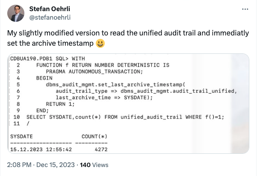Click the tweet text about unified audit trail
The width and height of the screenshot is (257, 176).
tap(128, 38)
